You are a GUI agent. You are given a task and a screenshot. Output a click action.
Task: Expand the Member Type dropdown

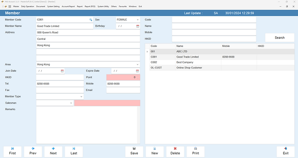pyautogui.click(x=81, y=97)
